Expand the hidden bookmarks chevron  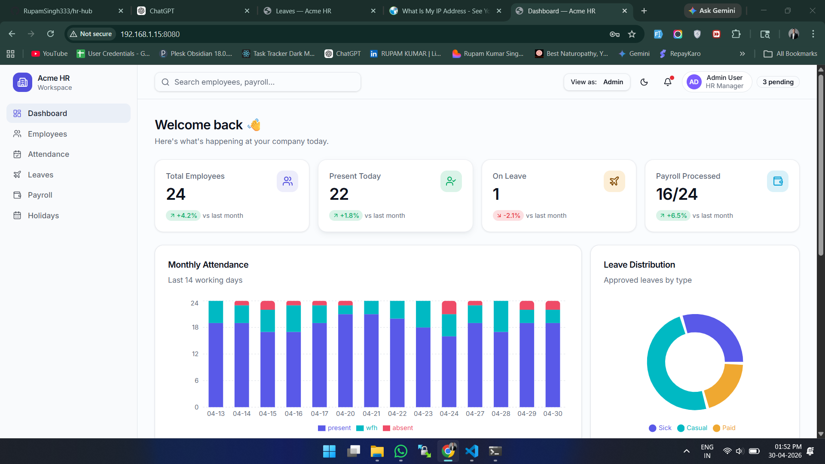coord(742,54)
